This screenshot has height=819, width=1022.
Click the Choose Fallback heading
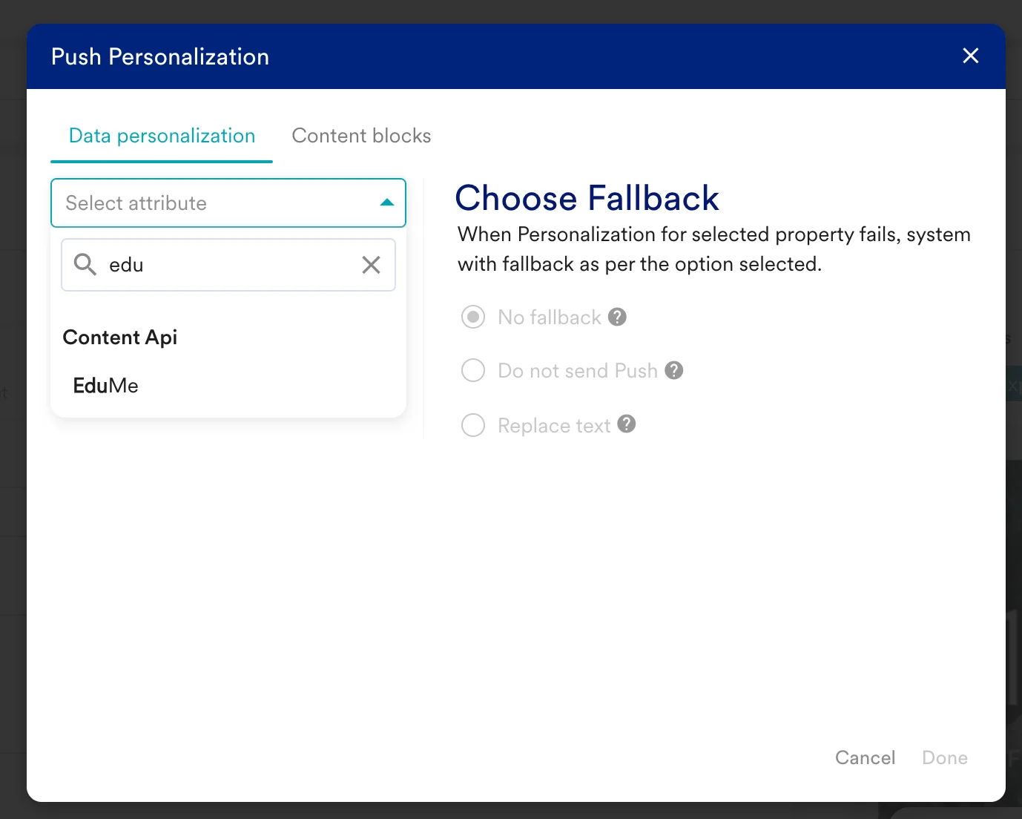coord(587,198)
